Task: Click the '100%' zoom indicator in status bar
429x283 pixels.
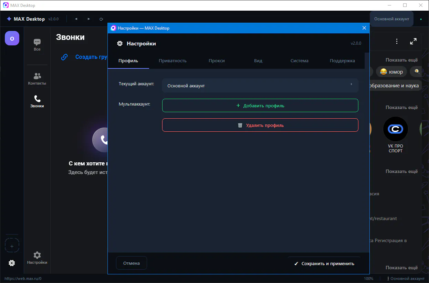Action: pos(369,279)
